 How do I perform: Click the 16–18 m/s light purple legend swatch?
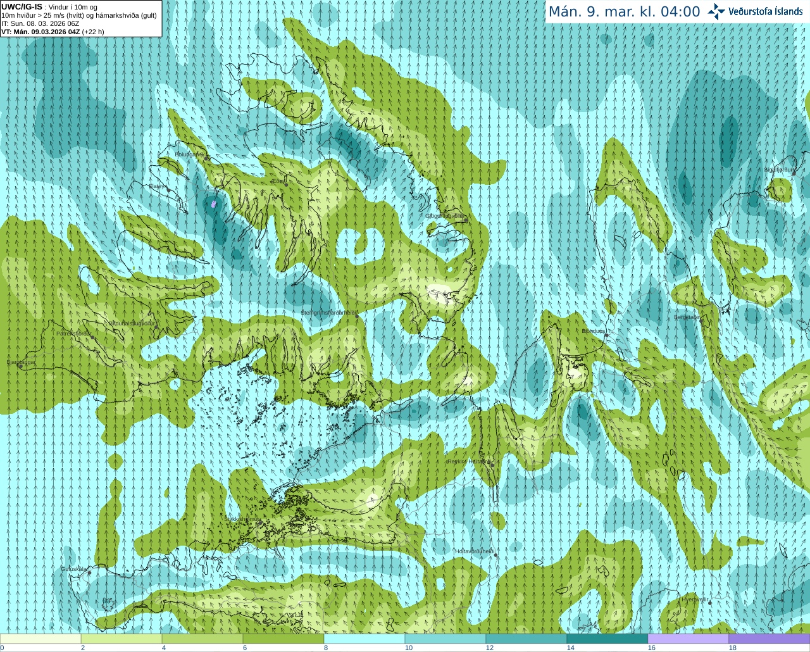pos(688,639)
